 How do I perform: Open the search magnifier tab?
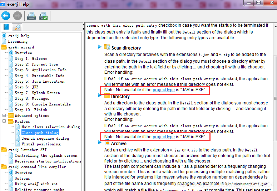pos(17,27)
